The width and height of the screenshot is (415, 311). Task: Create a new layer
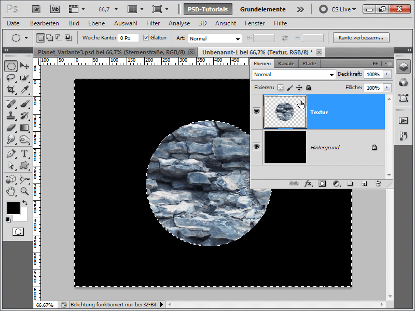(x=364, y=183)
